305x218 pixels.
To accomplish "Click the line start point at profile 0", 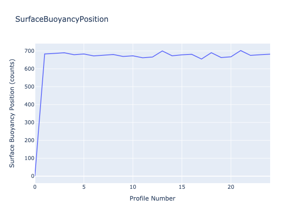I will point(35,176).
